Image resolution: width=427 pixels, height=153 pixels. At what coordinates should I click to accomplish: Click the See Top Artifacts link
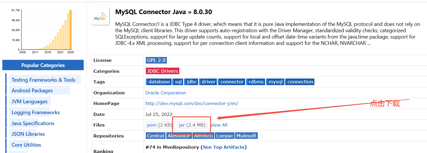point(223,147)
